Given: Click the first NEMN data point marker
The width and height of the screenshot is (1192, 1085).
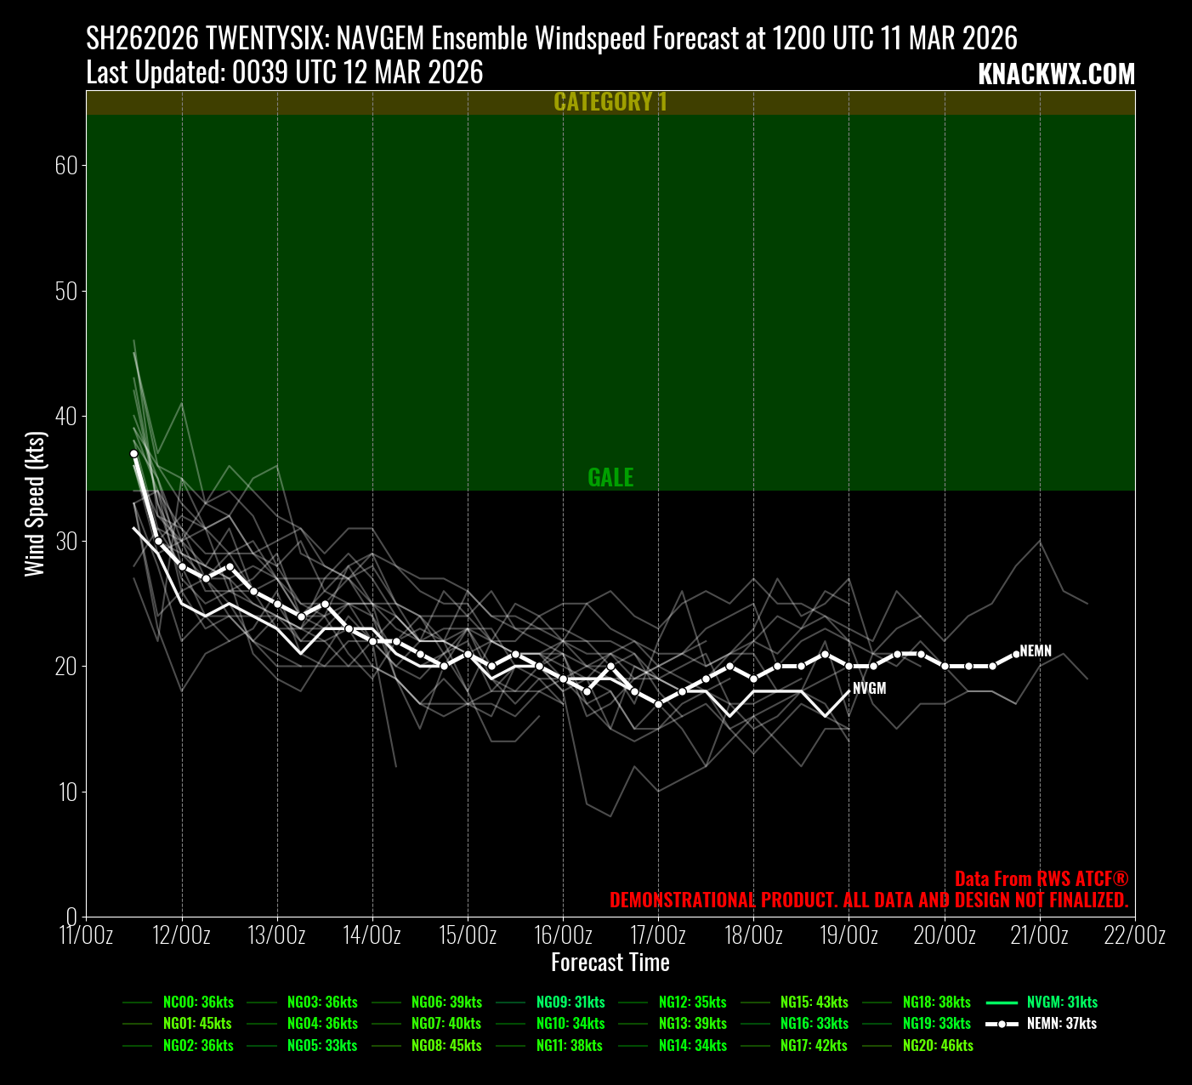Looking at the screenshot, I should point(133,454).
